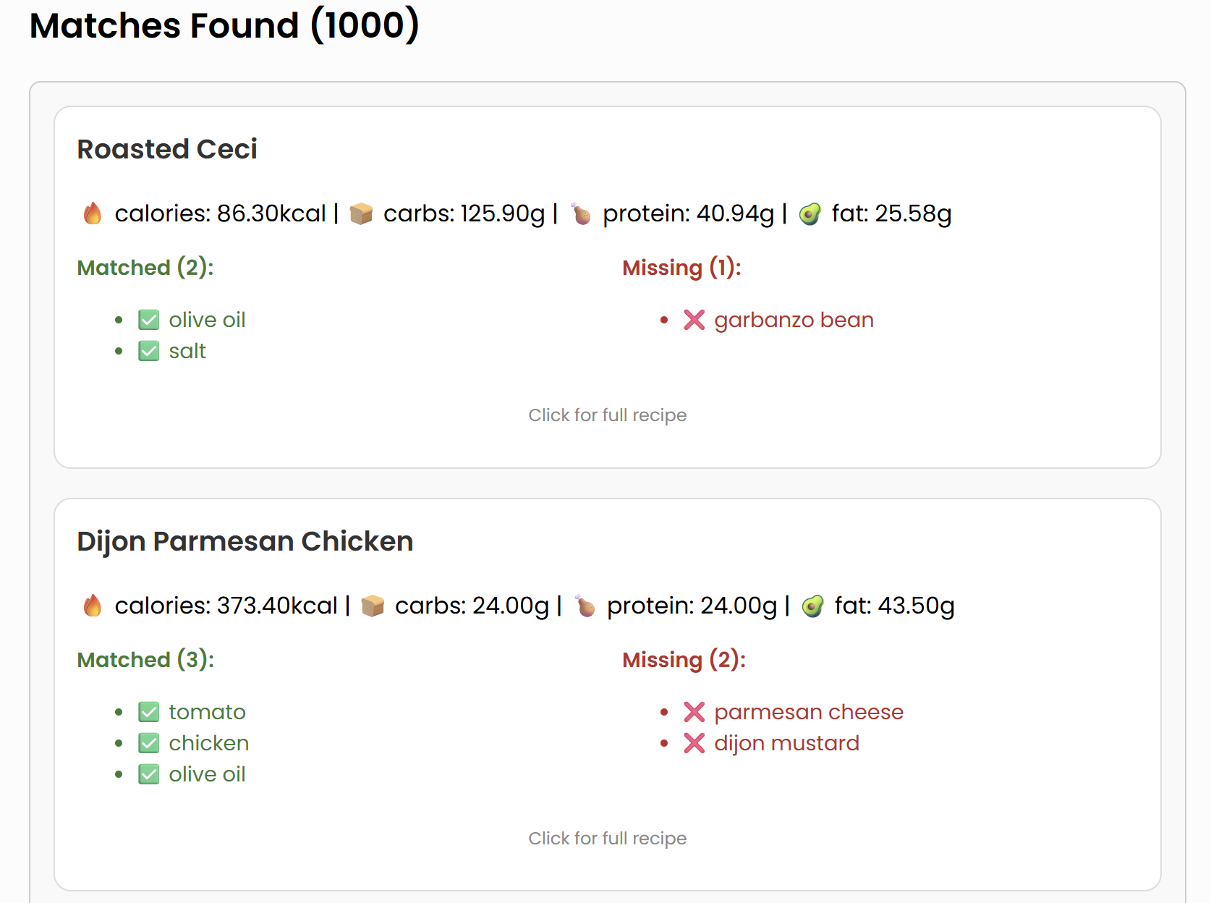The image size is (1211, 903).
Task: Click the avocado icon on Dijon Parmesan Chicken
Action: click(813, 606)
